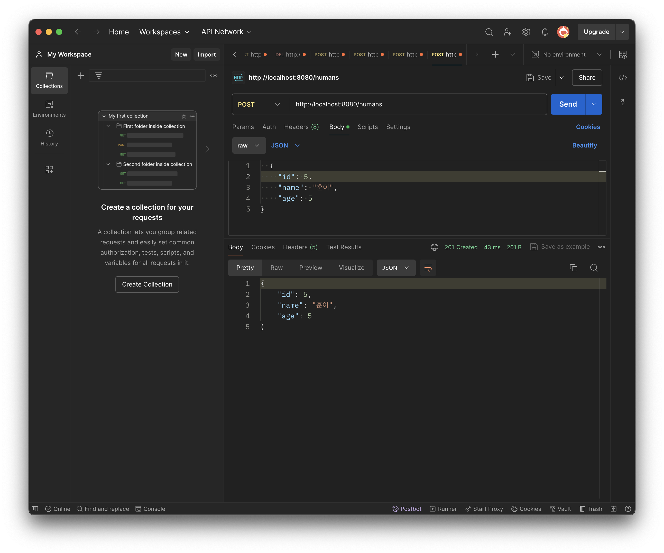
Task: Switch to the Scripts request tab
Action: [367, 127]
